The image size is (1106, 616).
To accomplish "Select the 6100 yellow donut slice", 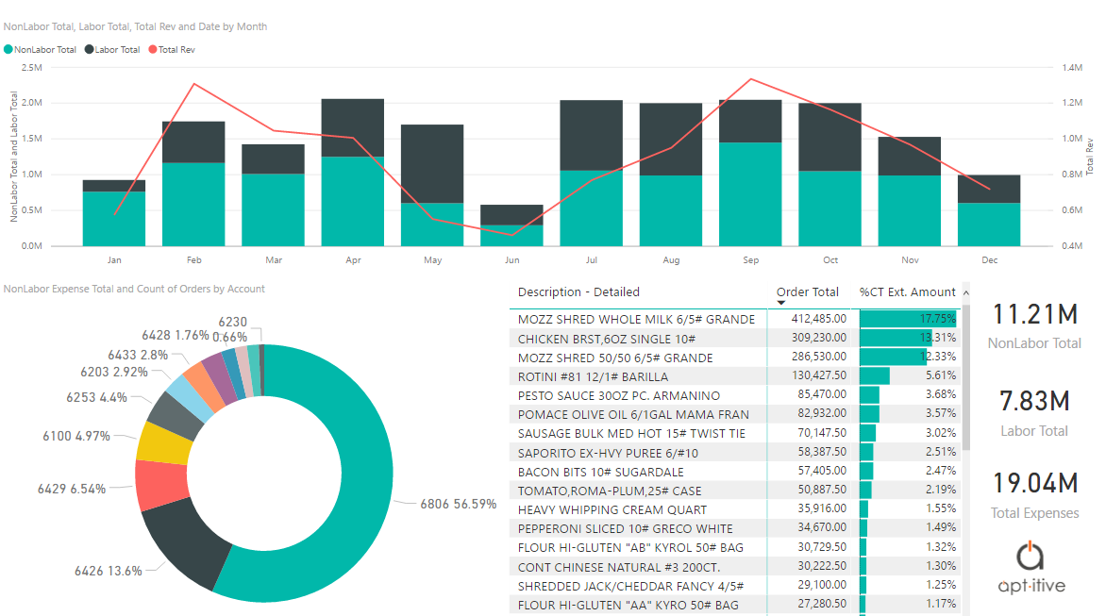I will tap(163, 443).
